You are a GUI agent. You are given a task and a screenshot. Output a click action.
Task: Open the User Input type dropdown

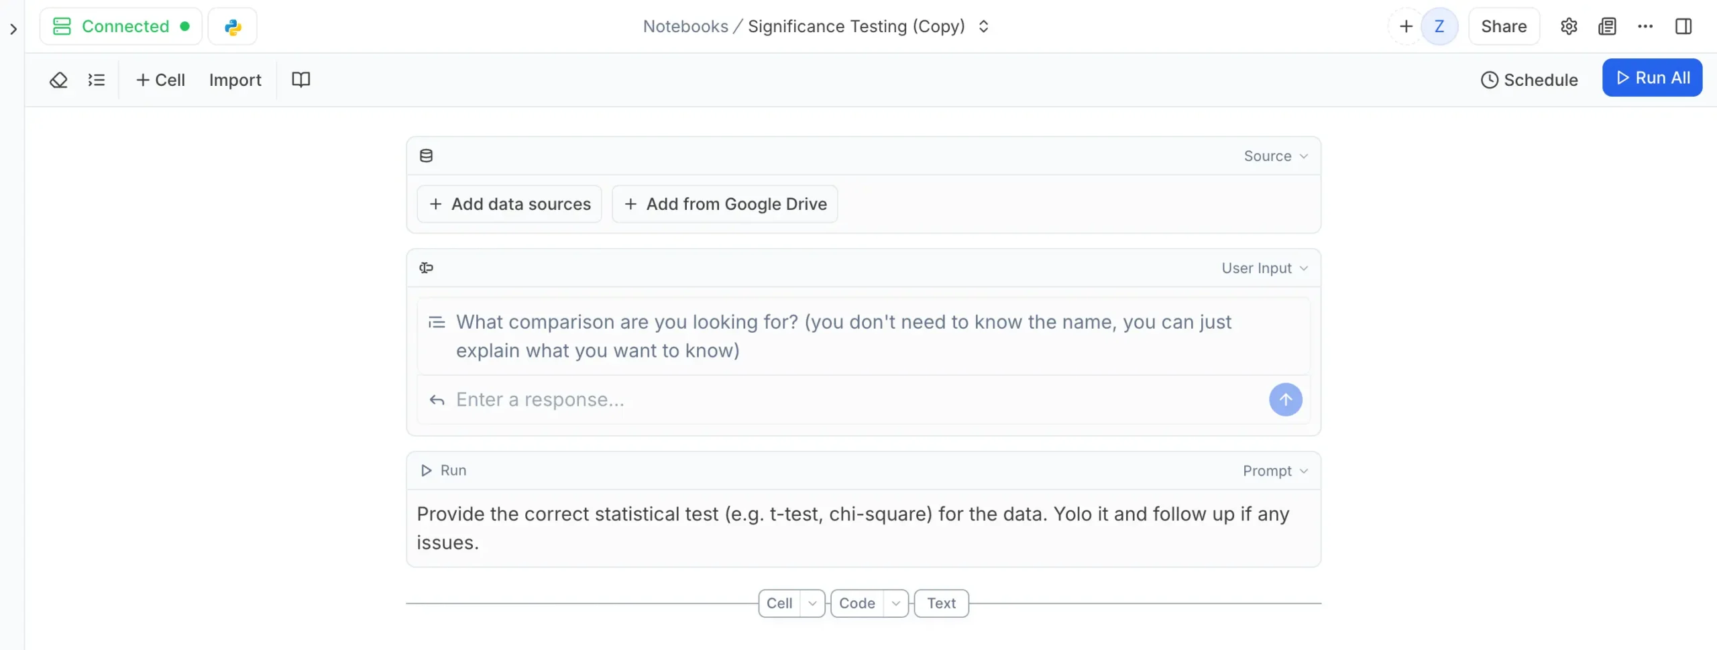click(1264, 268)
